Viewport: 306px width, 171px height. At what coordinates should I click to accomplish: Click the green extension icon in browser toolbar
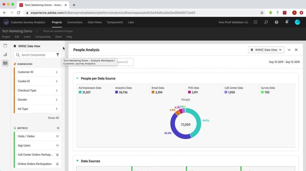(x=271, y=13)
